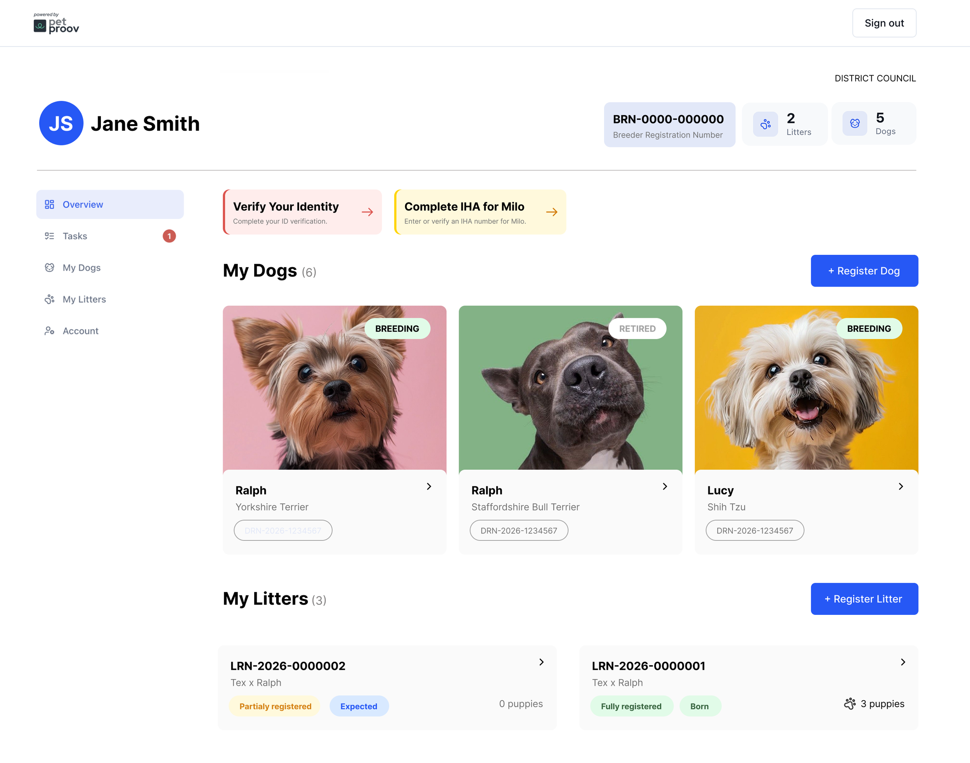The width and height of the screenshot is (970, 763).
Task: Open litter LRN-2026-0000002 chevron
Action: pos(541,662)
